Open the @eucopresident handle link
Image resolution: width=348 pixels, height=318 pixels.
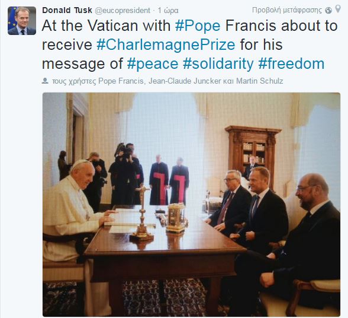123,11
